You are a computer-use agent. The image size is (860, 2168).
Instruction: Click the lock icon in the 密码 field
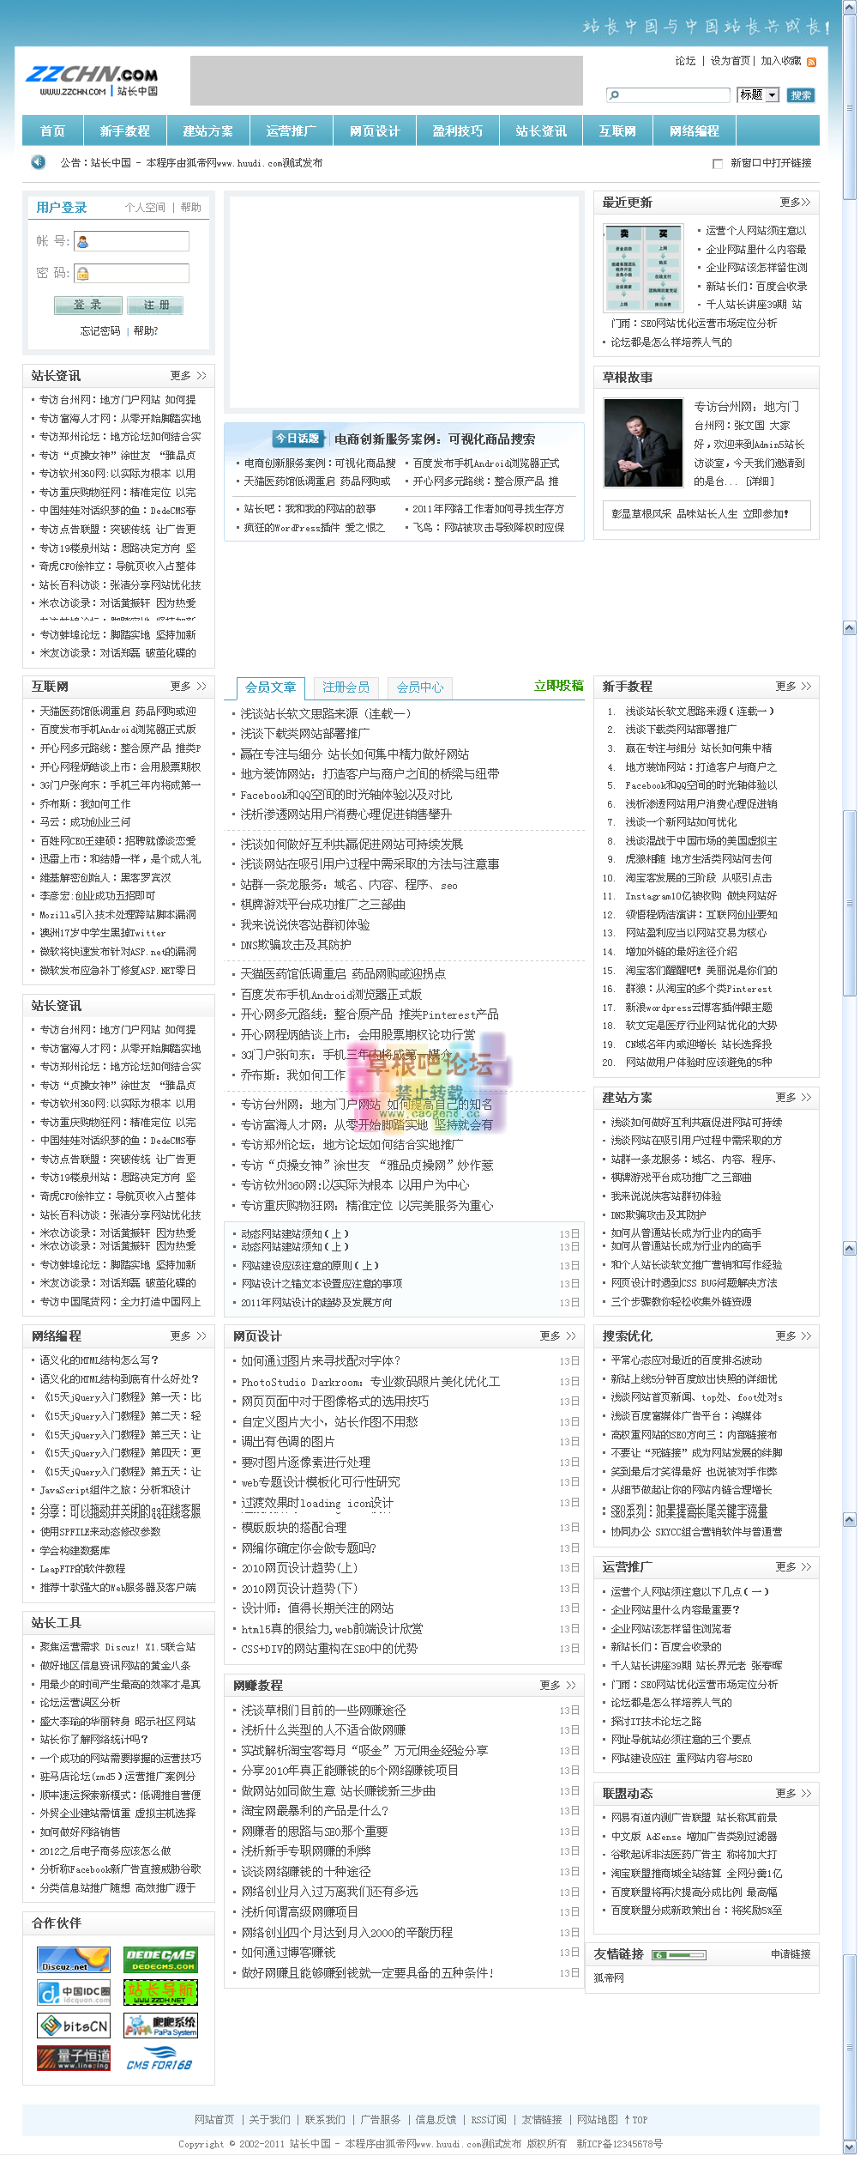[83, 273]
